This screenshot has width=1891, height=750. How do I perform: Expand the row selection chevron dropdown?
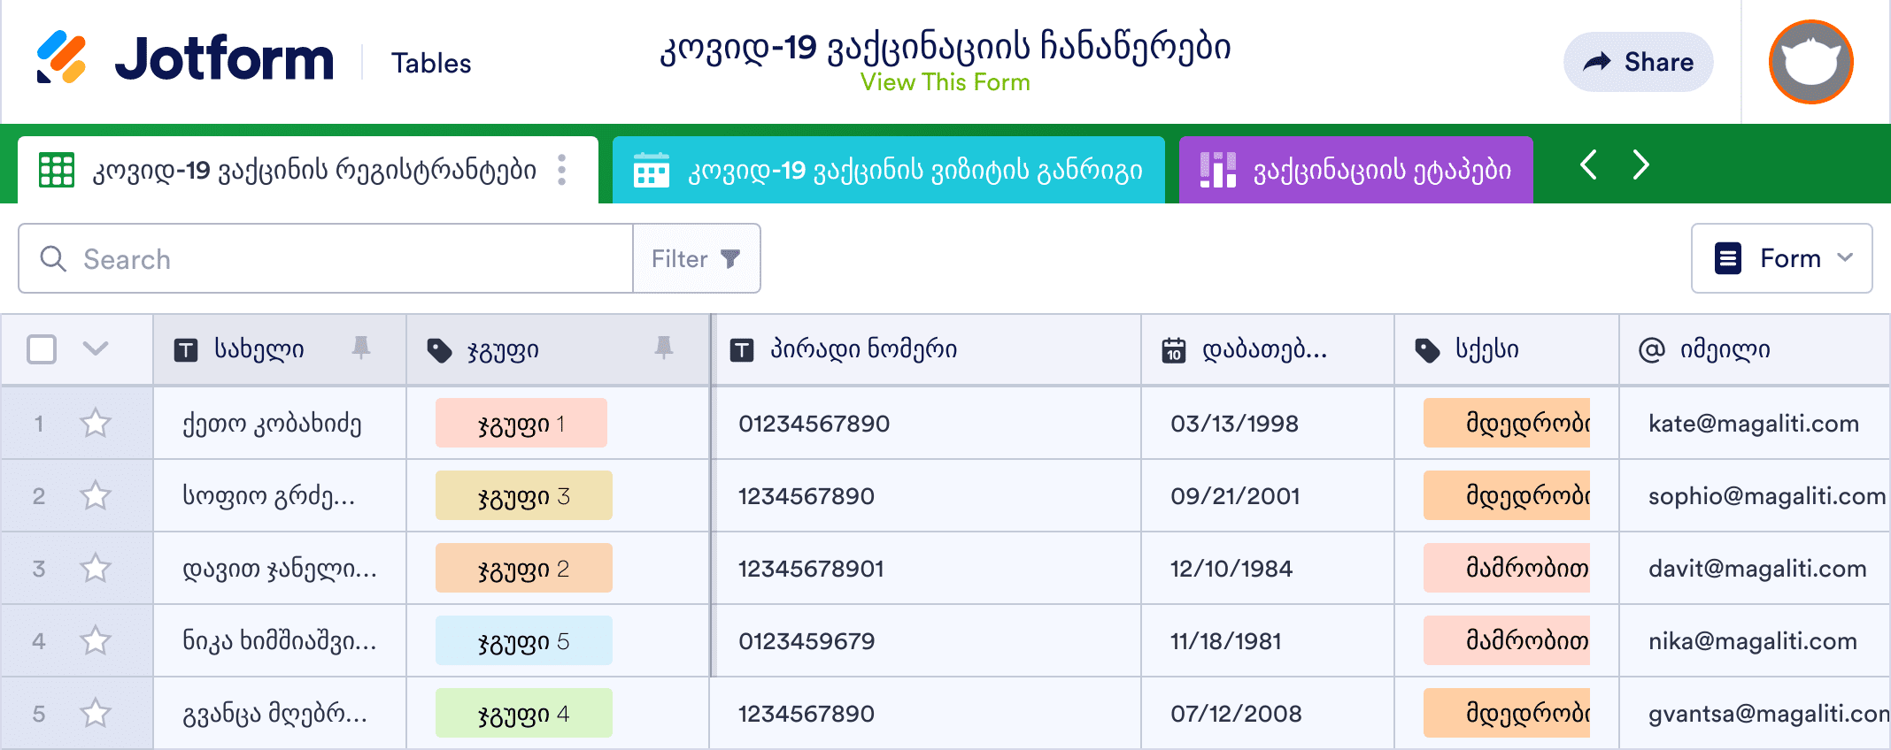click(96, 348)
